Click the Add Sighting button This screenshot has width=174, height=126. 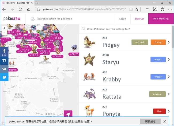[x=161, y=19]
